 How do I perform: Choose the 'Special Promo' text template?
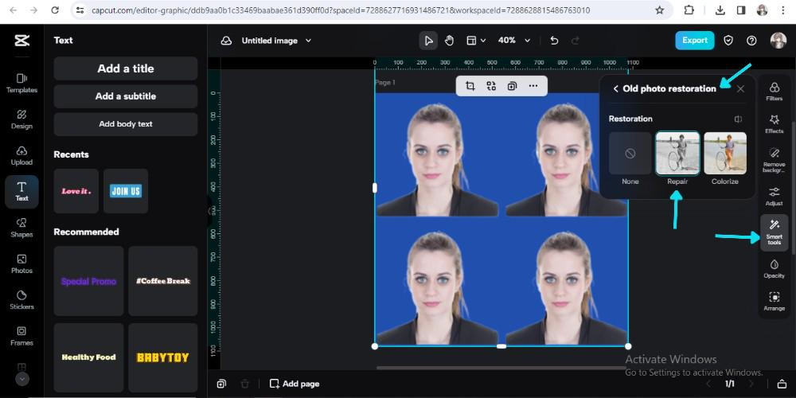(x=89, y=281)
